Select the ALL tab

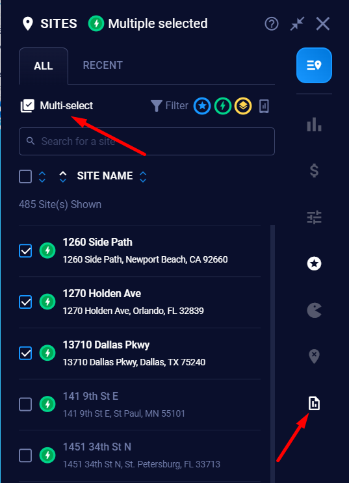click(x=44, y=66)
